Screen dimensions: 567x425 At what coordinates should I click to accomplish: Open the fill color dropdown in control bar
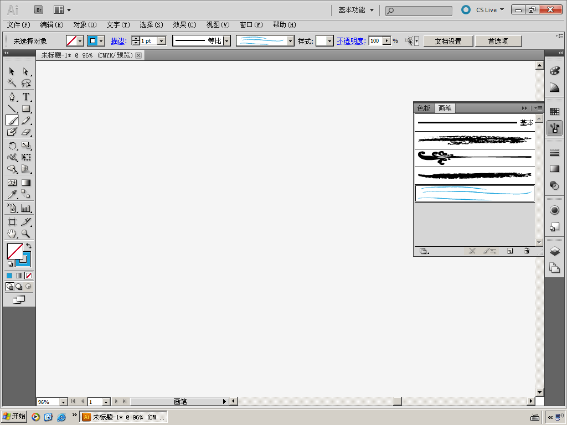[80, 41]
